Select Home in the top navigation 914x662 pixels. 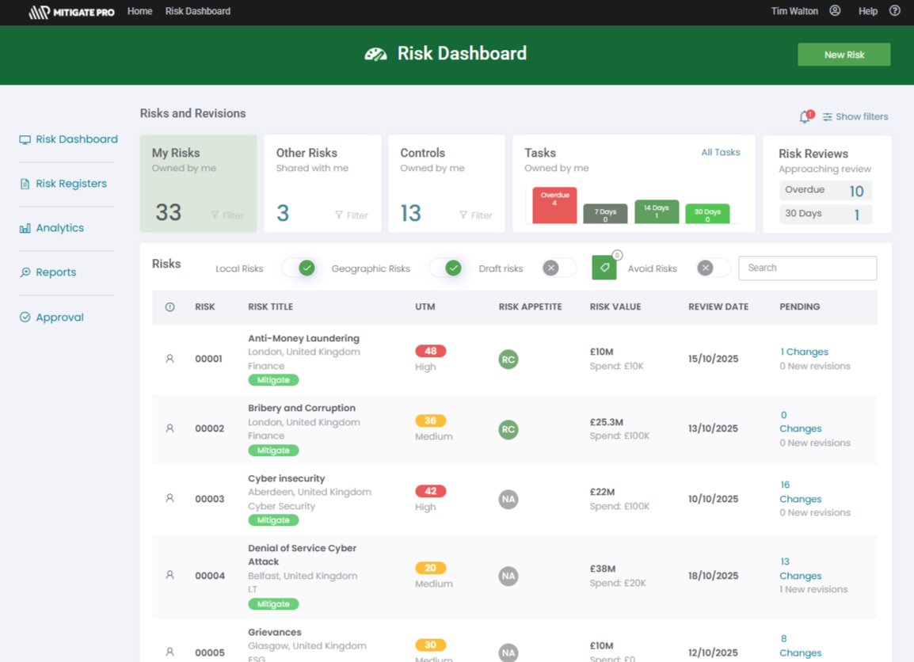pyautogui.click(x=139, y=11)
